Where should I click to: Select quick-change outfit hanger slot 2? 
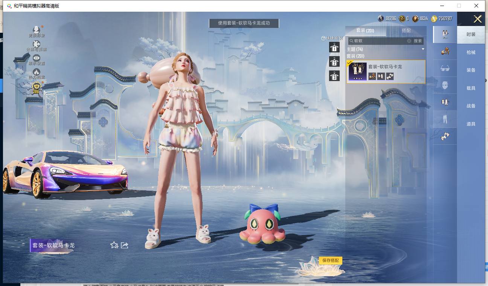pos(334,61)
